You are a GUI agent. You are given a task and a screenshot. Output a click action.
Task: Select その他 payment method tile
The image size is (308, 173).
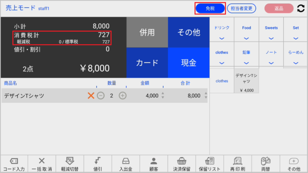pyautogui.click(x=188, y=32)
